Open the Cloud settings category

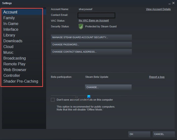pyautogui.click(x=8, y=47)
